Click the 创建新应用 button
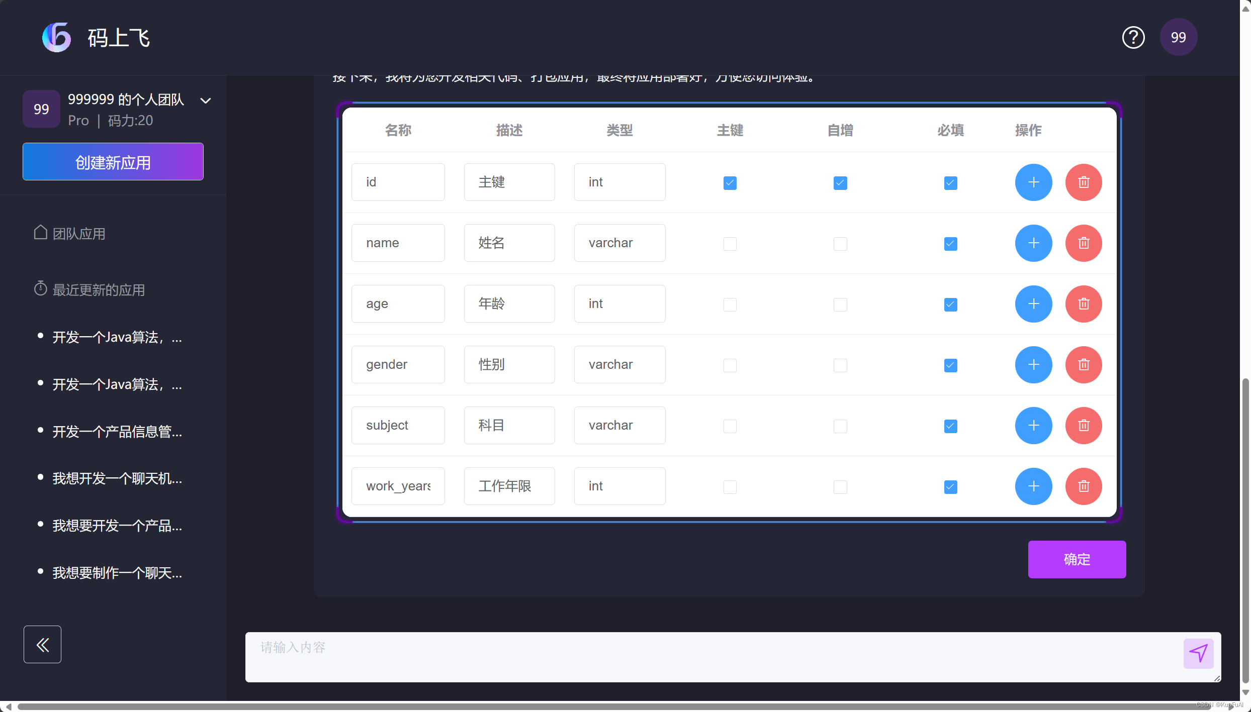This screenshot has width=1251, height=712. [113, 162]
